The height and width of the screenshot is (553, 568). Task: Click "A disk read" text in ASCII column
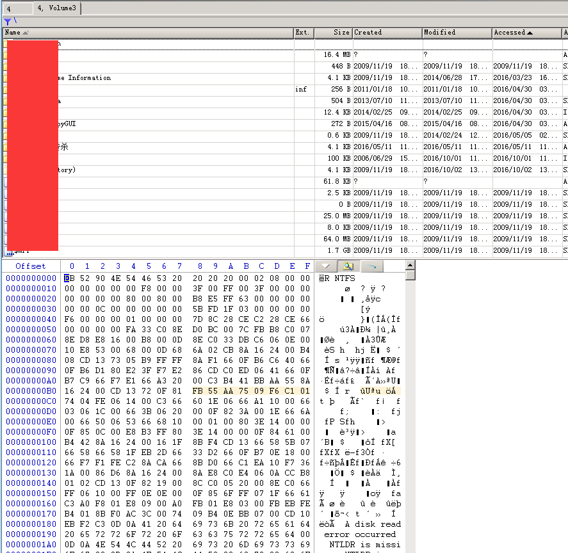373,524
